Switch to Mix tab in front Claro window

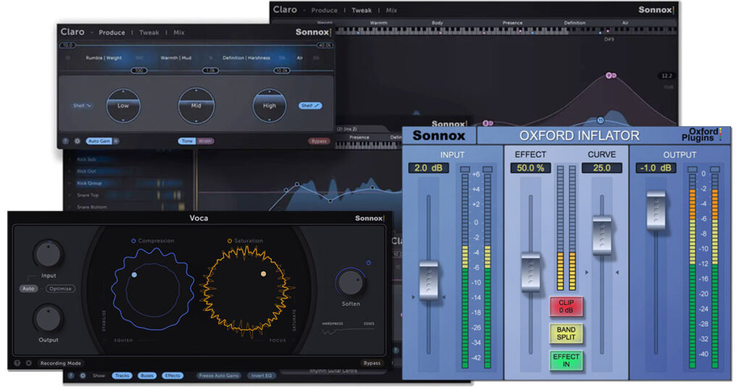coord(179,33)
